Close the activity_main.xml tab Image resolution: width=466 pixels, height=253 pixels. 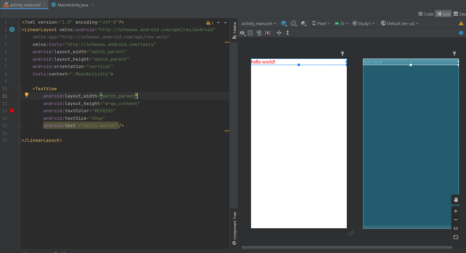pyautogui.click(x=44, y=5)
